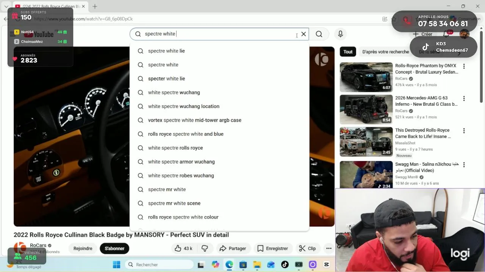Image resolution: width=485 pixels, height=272 pixels.
Task: Open three-dot menu for Swagg Man video
Action: tap(464, 165)
